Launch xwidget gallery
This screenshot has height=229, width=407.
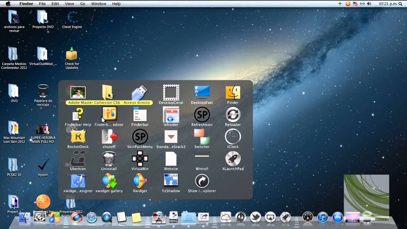pyautogui.click(x=109, y=181)
